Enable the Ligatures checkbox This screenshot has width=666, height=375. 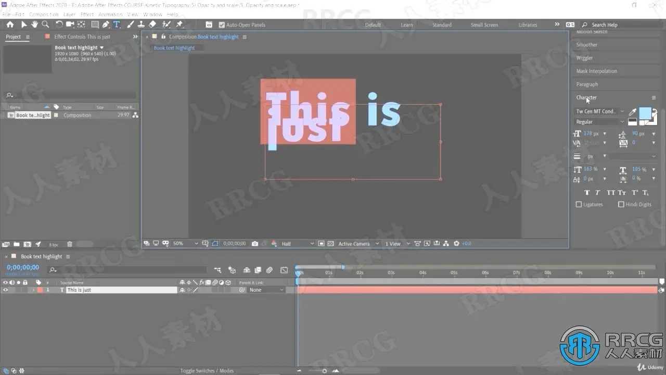pos(579,205)
